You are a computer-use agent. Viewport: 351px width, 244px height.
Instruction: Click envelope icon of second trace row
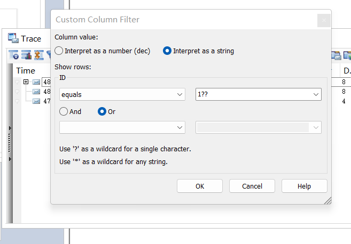tap(36, 92)
